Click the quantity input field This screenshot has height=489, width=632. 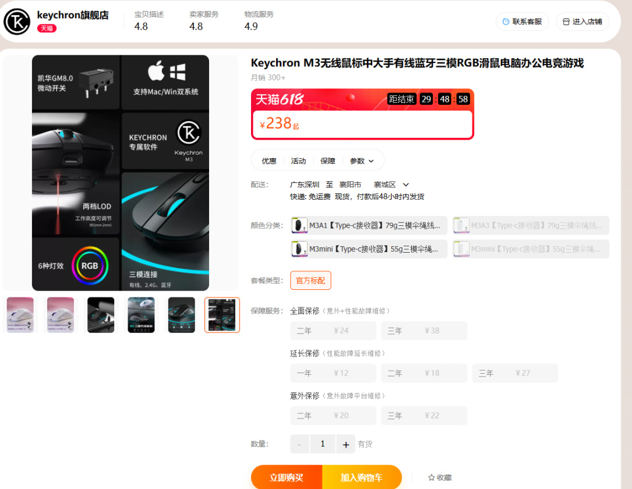click(323, 444)
